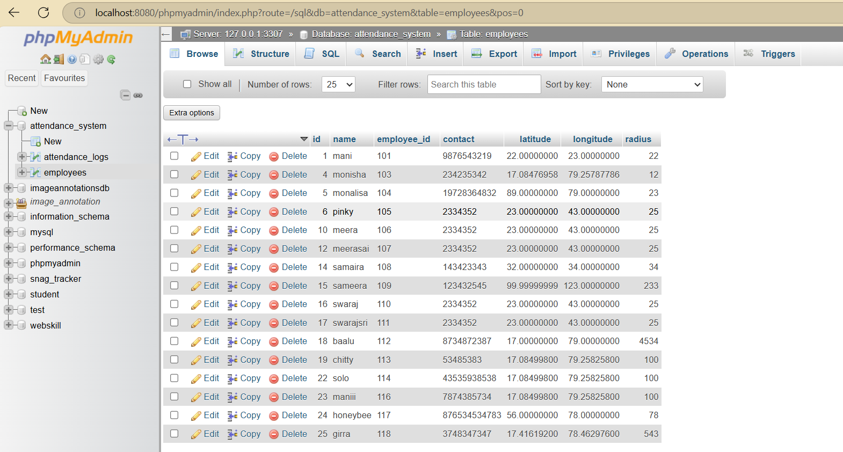Click the Edit pencil icon for baalu row
The width and height of the screenshot is (843, 452).
coord(196,341)
